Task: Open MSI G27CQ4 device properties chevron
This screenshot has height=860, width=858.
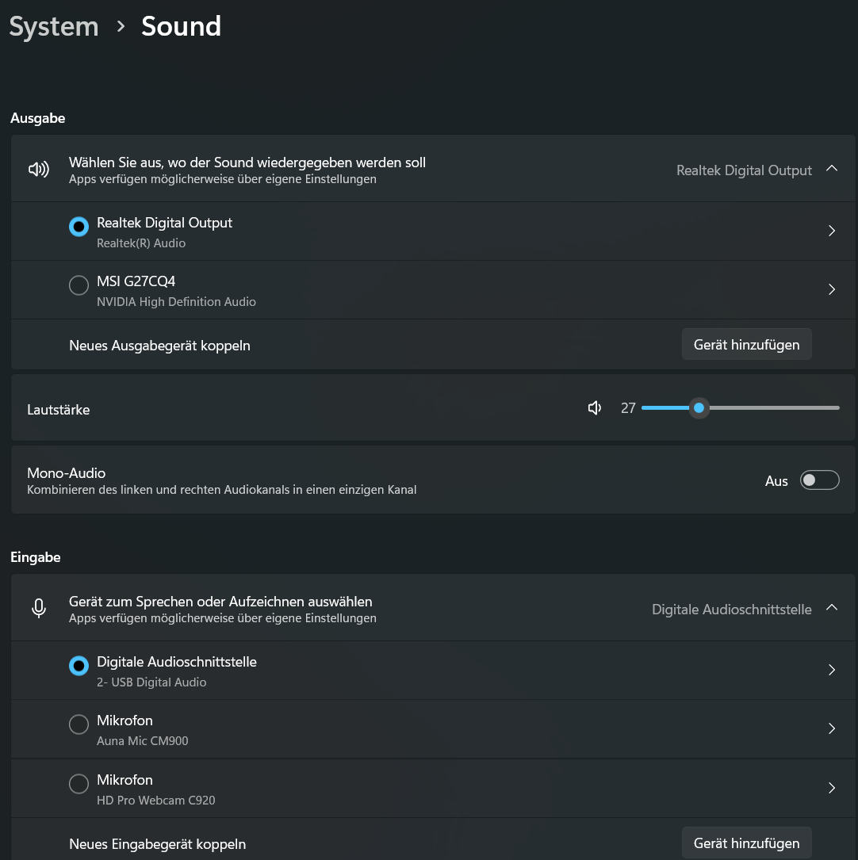Action: 831,290
